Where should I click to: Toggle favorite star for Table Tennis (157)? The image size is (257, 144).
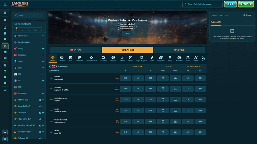[x=40, y=119]
